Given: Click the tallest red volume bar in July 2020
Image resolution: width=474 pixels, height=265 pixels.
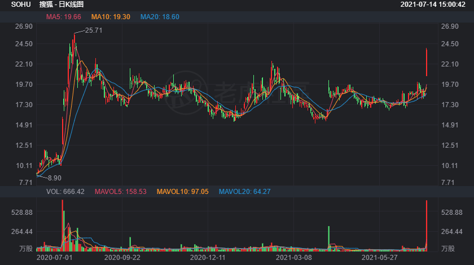Looking at the screenshot, I should tap(63, 226).
